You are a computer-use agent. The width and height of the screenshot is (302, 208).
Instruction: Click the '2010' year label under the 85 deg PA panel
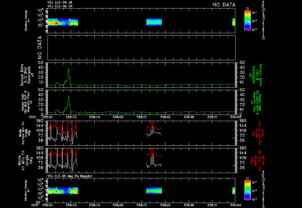point(35,205)
